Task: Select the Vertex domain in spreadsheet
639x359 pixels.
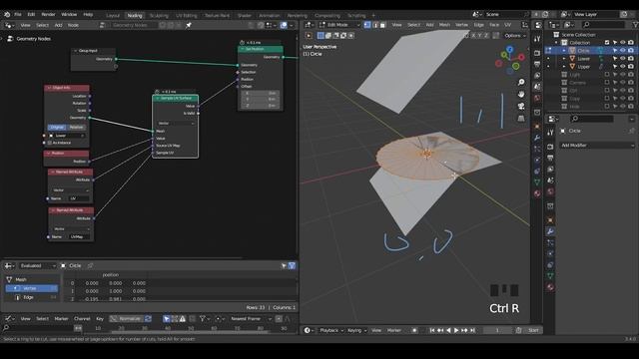Action: click(x=32, y=288)
